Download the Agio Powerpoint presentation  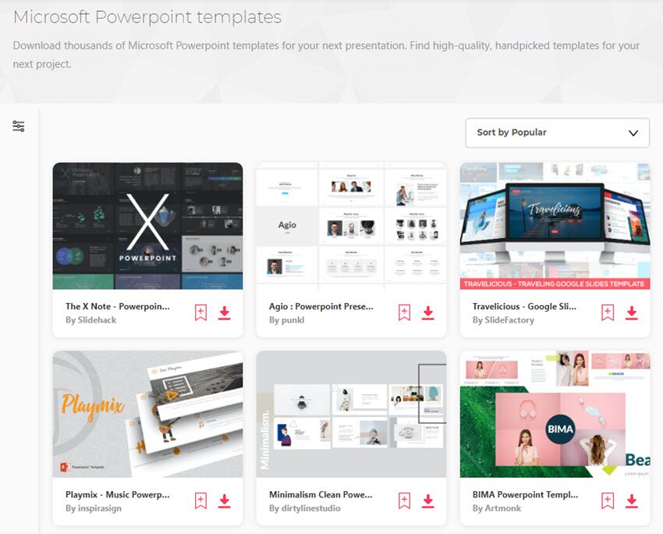[427, 313]
